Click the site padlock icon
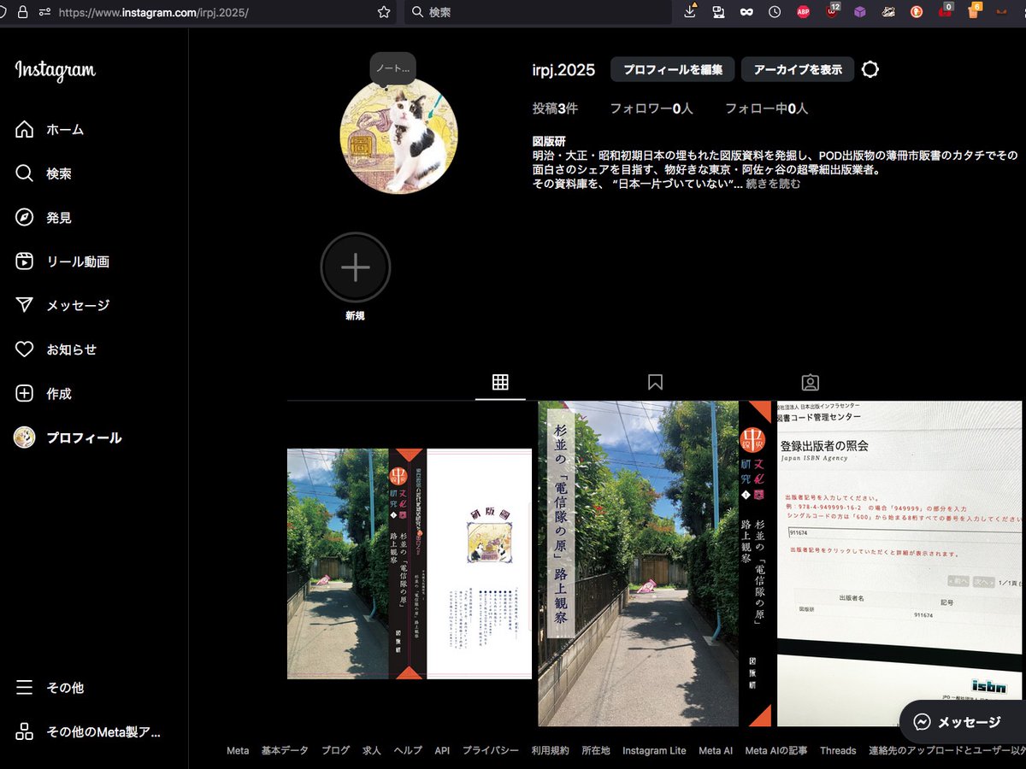1026x769 pixels. pos(22,13)
